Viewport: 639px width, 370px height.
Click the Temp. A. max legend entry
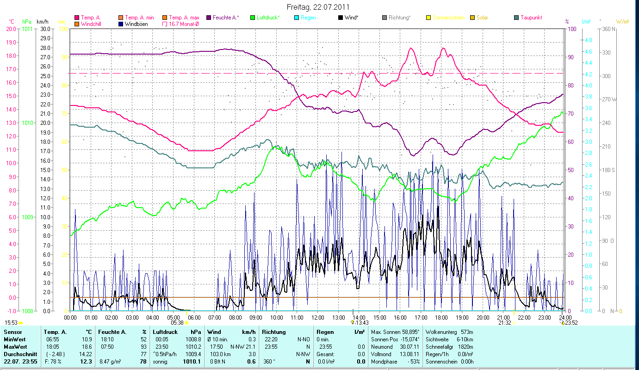(x=184, y=18)
